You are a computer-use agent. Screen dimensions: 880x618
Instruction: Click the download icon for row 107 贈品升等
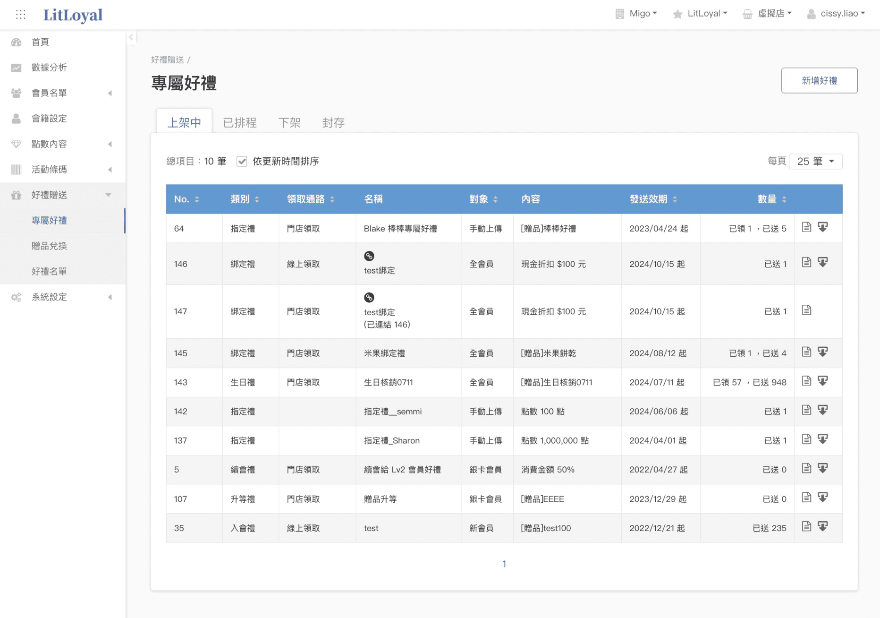point(823,498)
